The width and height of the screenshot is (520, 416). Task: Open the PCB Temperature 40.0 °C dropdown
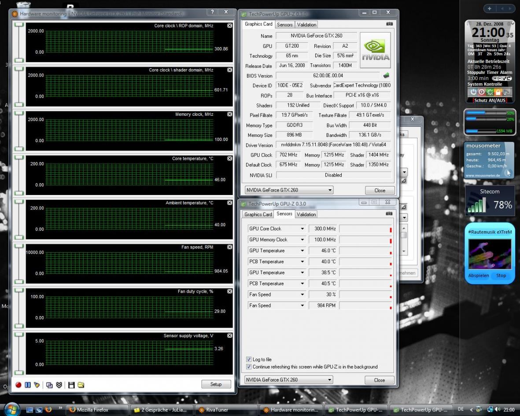(x=302, y=261)
